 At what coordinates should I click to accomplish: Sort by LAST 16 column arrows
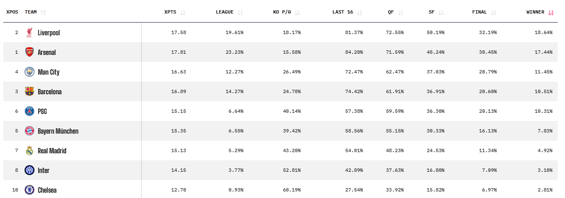pyautogui.click(x=359, y=12)
